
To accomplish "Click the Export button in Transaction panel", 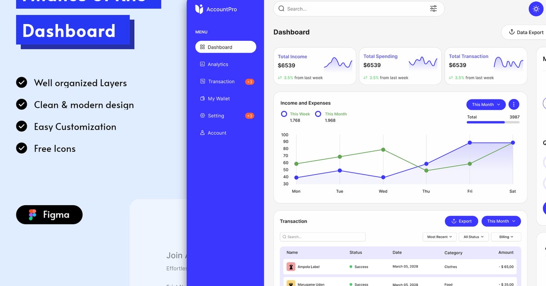I will coord(461,221).
